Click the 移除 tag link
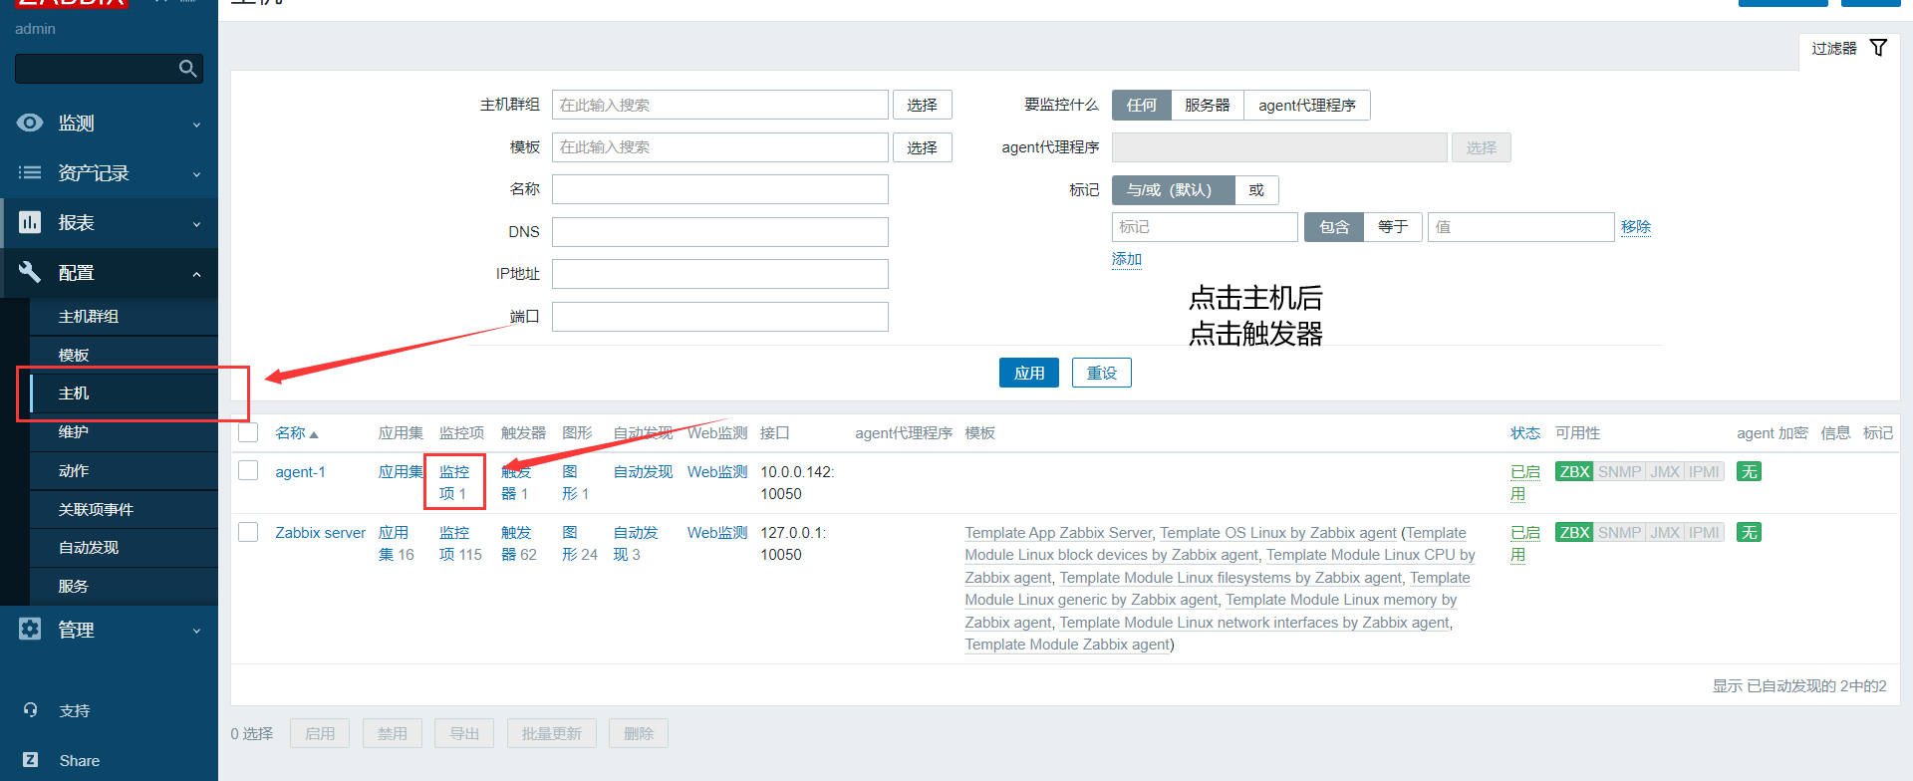Viewport: 1913px width, 781px height. [x=1635, y=227]
